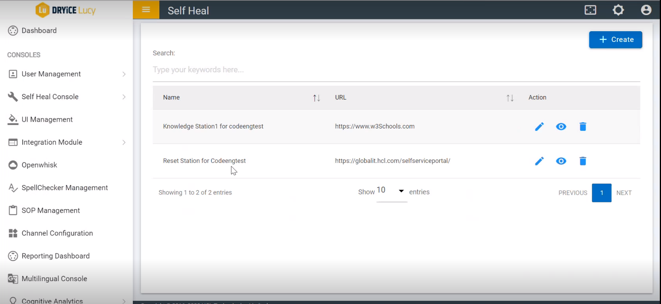Open settings gear in the header
Screen dimensions: 661x304
point(618,10)
